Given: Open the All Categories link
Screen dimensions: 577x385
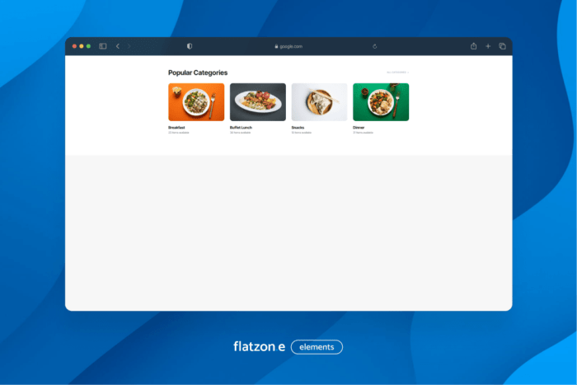Looking at the screenshot, I should tap(397, 73).
